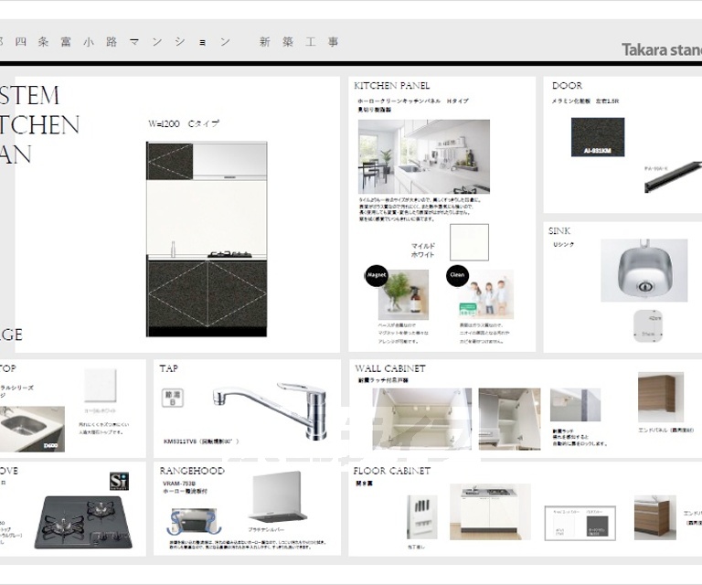Click the KITCHEN PANEL section heading
The image size is (702, 585).
click(x=391, y=86)
